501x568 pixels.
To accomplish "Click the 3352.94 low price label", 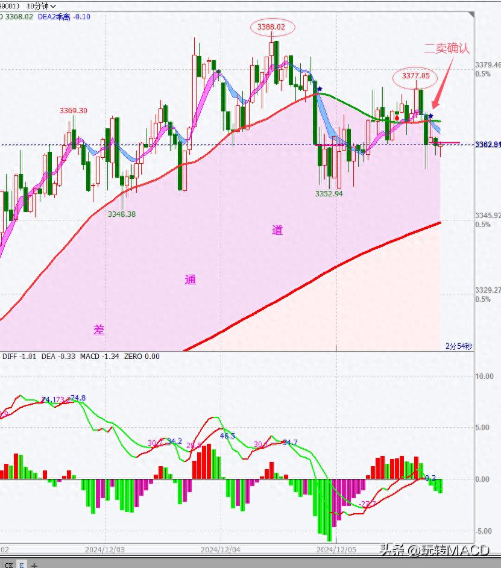I will [x=329, y=193].
